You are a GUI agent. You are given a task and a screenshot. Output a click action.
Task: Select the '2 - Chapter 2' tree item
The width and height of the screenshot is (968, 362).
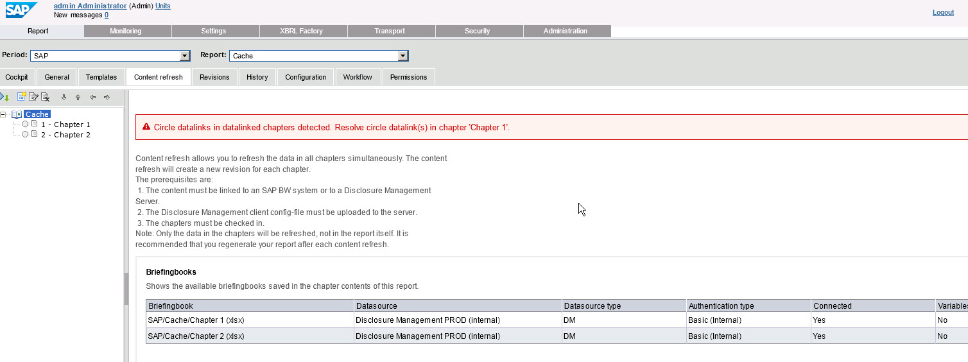pos(65,135)
